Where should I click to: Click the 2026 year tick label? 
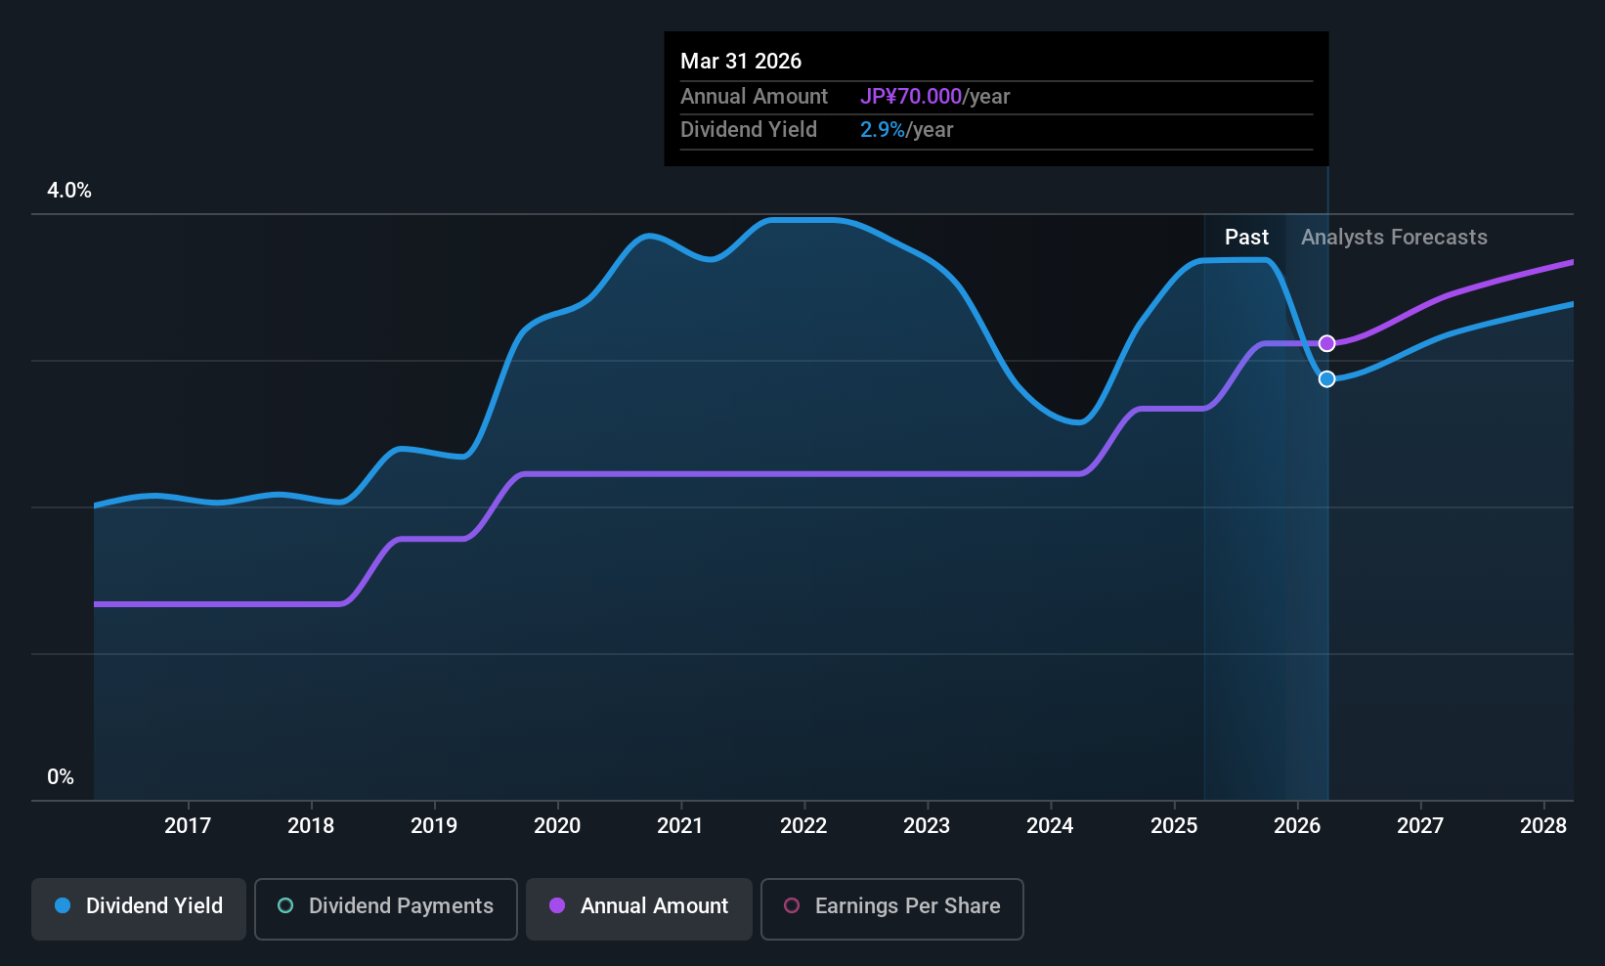1297,826
